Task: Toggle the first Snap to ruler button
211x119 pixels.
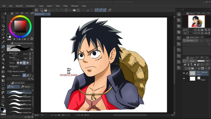Action: pos(96,10)
